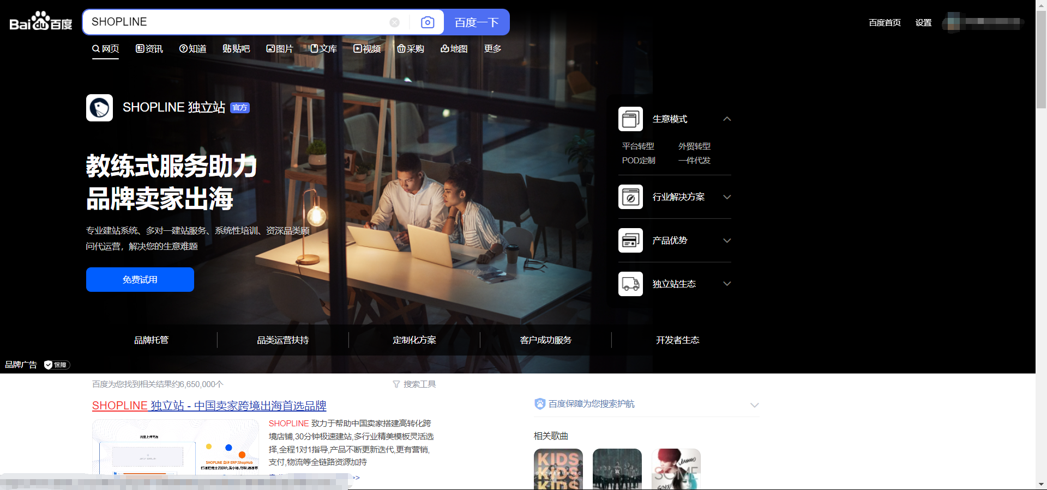Image resolution: width=1047 pixels, height=490 pixels.
Task: Open the 平台转型 link
Action: click(638, 146)
